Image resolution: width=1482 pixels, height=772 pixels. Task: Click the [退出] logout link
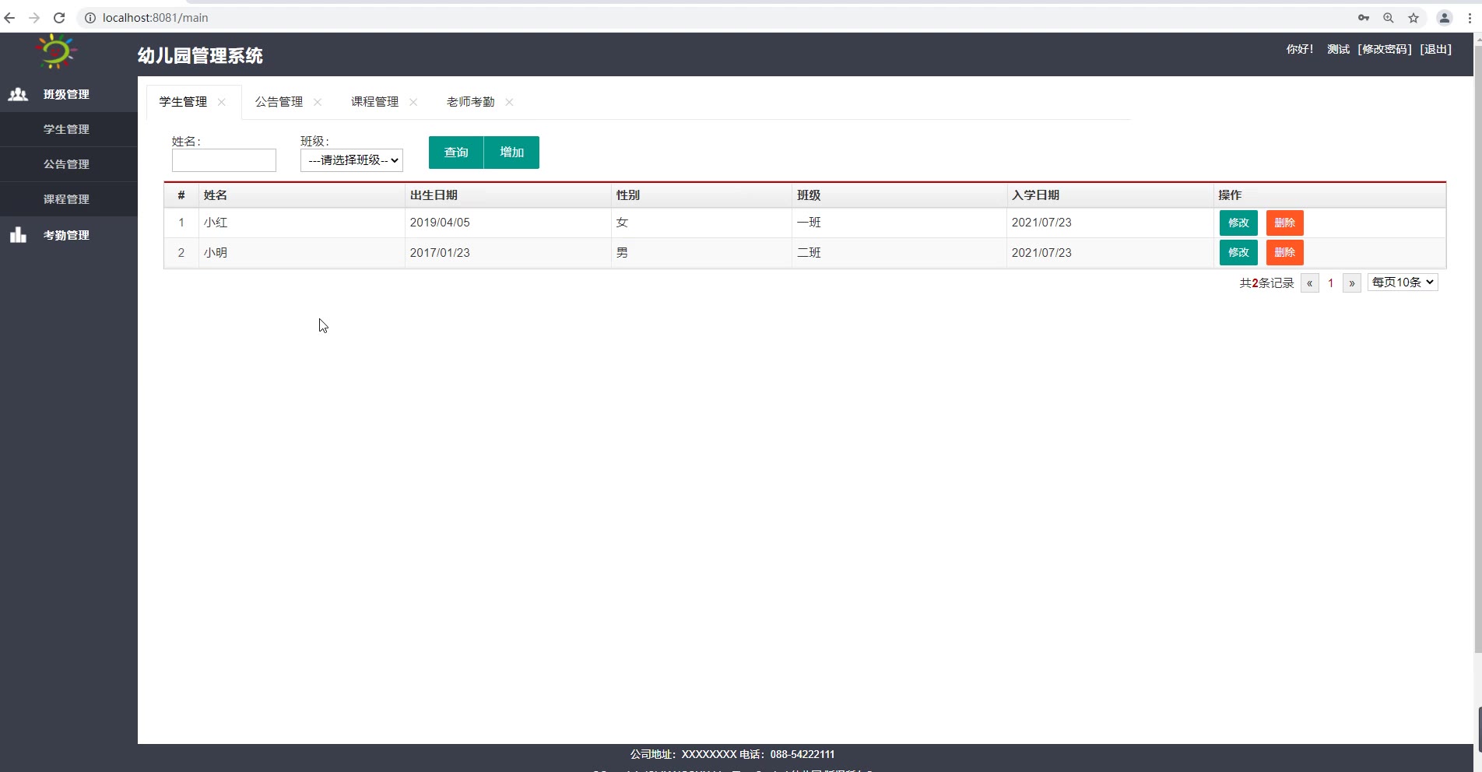pyautogui.click(x=1435, y=49)
